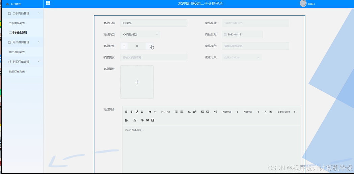Insert an image into the editor

[147, 120]
